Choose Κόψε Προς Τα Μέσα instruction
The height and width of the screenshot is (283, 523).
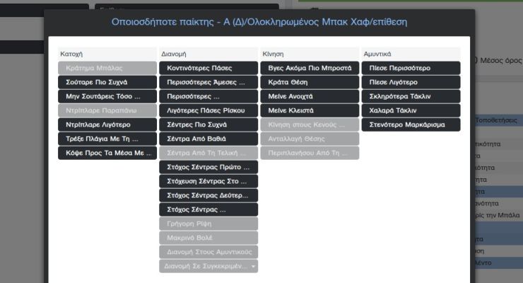[107, 153]
